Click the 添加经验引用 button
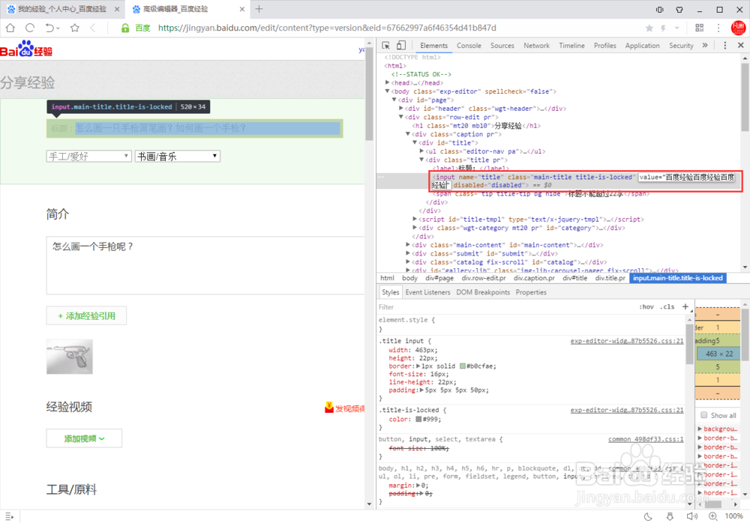This screenshot has width=750, height=523. 86,315
